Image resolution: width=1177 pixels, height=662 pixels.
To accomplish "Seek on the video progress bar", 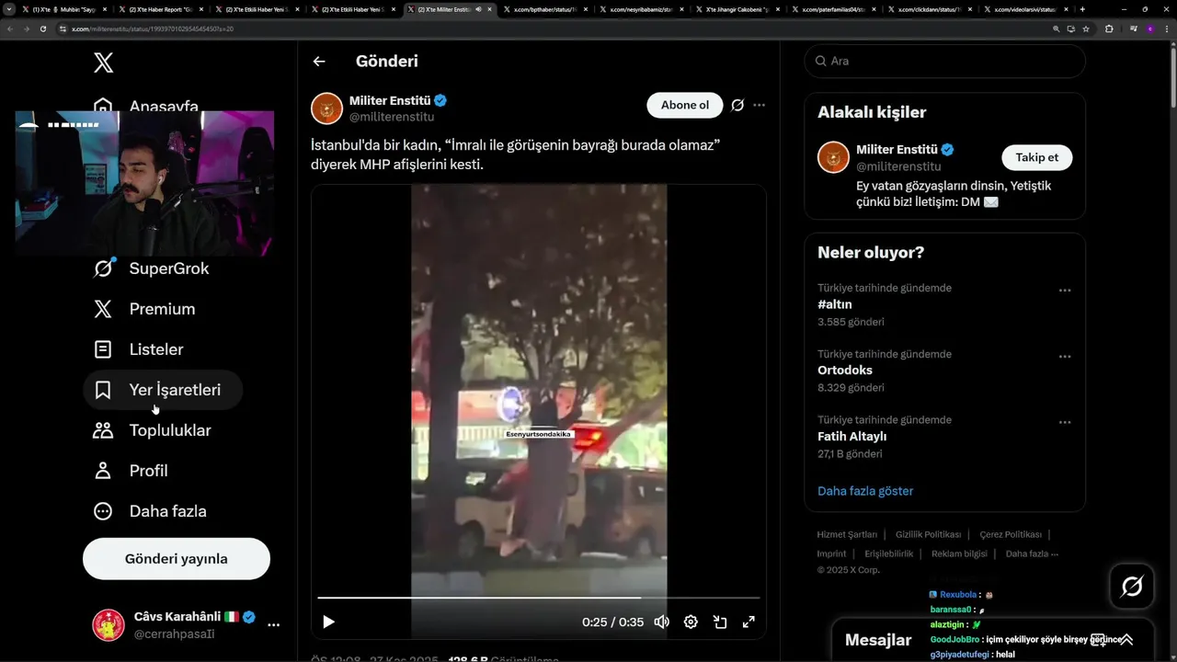I will click(x=539, y=598).
